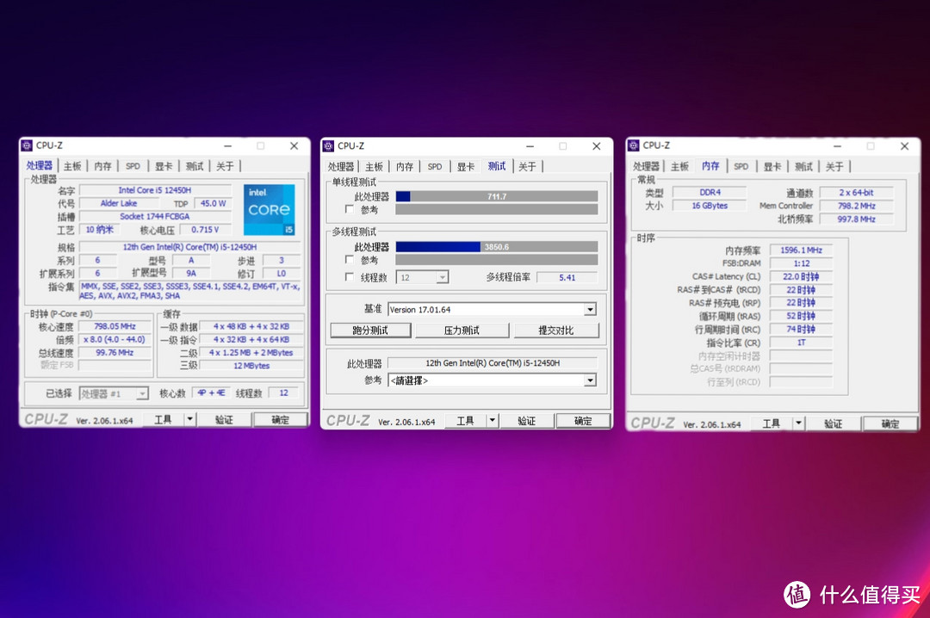
Task: Click 提交对比 submit and compare button
Action: [x=556, y=331]
